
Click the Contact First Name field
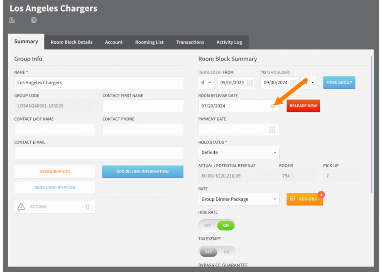[x=143, y=106]
